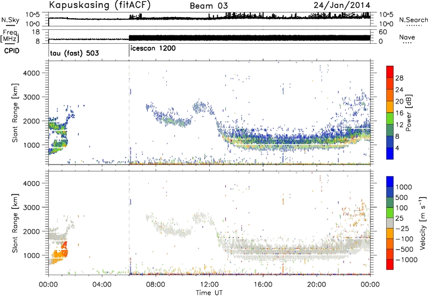Select the 12:00 time tick label
Image resolution: width=428 pixels, height=296 pixels.
[209, 285]
